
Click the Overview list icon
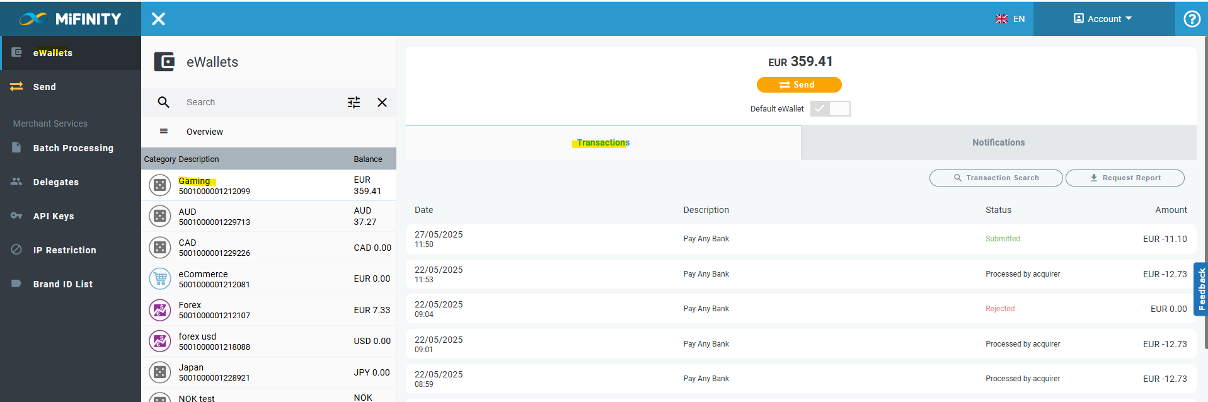[x=164, y=131]
